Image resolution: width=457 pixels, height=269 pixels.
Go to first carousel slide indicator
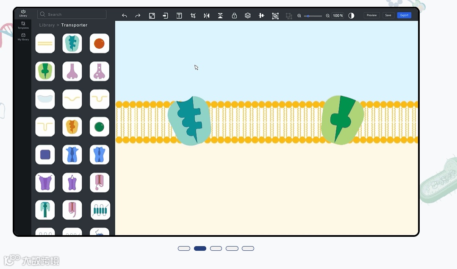(x=184, y=248)
